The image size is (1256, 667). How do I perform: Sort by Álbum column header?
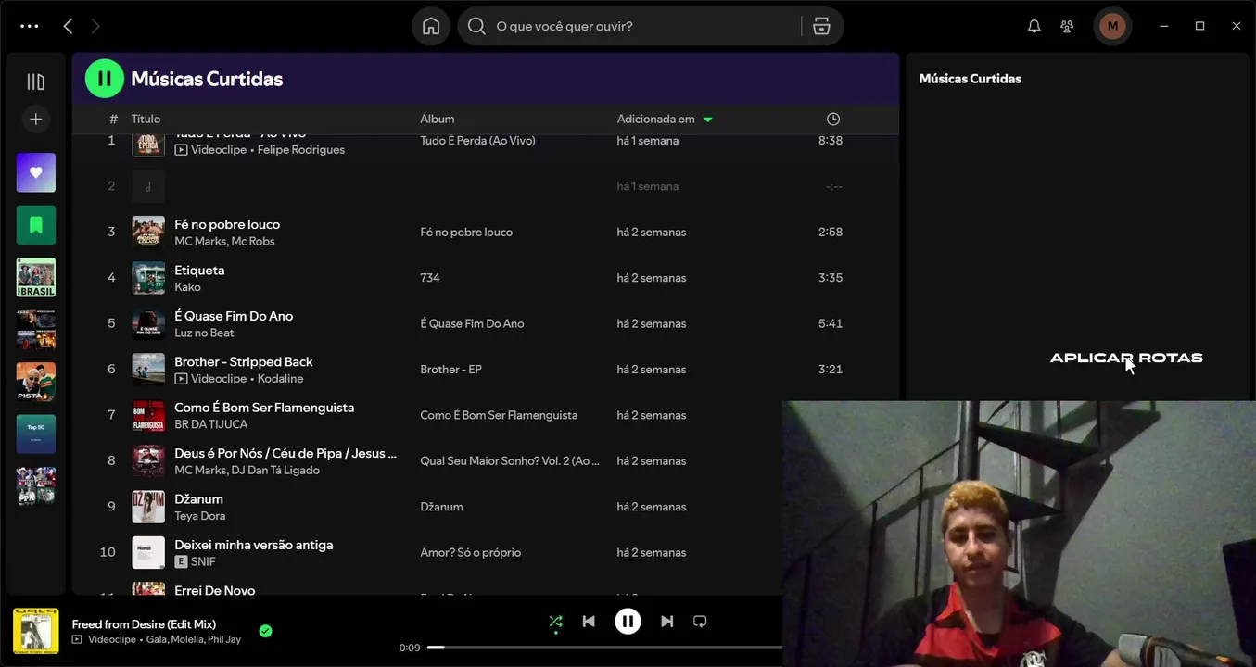point(438,119)
